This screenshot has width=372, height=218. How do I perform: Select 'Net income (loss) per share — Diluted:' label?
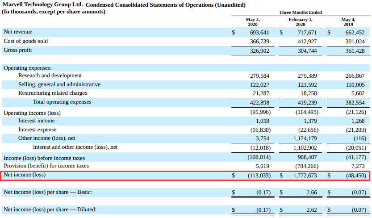(50, 210)
